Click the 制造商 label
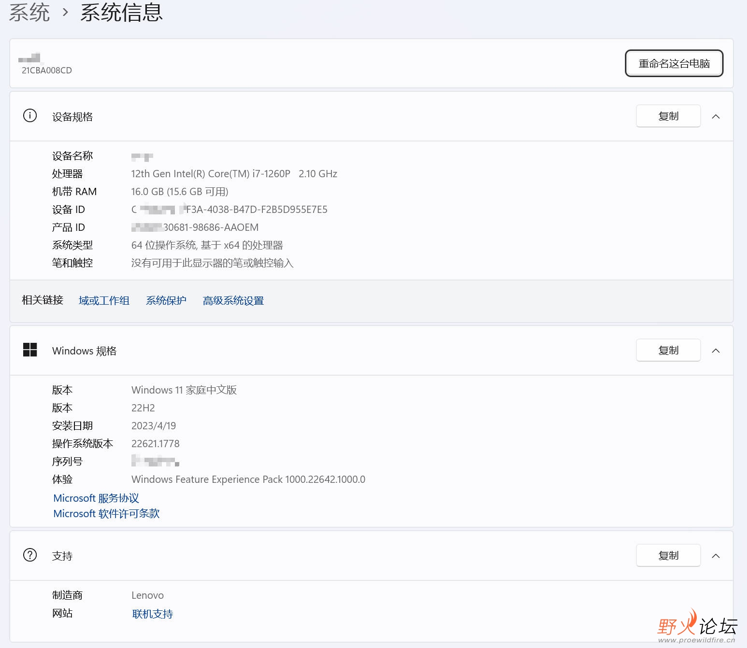Screen dimensions: 747x648 (67, 595)
